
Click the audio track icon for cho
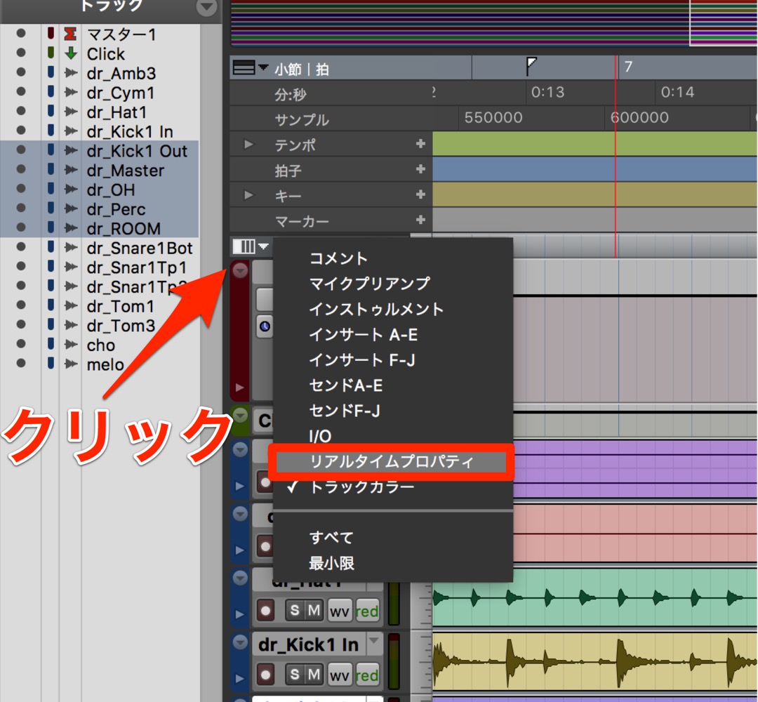point(71,344)
